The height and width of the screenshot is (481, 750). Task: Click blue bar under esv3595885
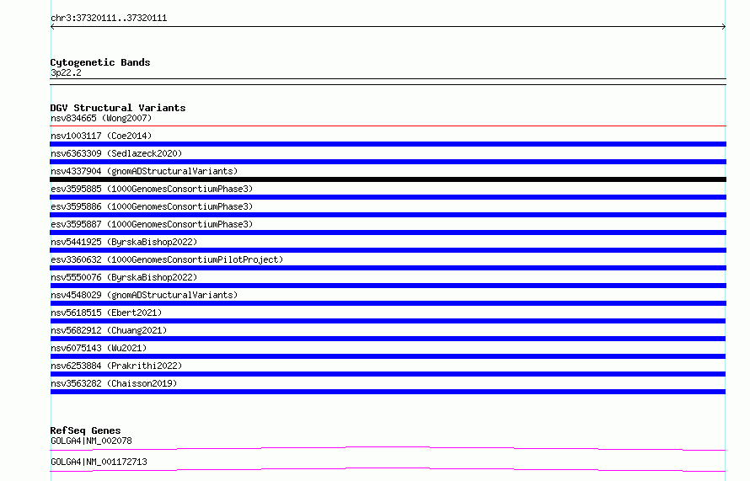point(388,197)
